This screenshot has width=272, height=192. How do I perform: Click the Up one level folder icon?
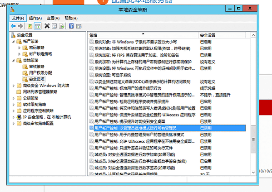[30, 26]
